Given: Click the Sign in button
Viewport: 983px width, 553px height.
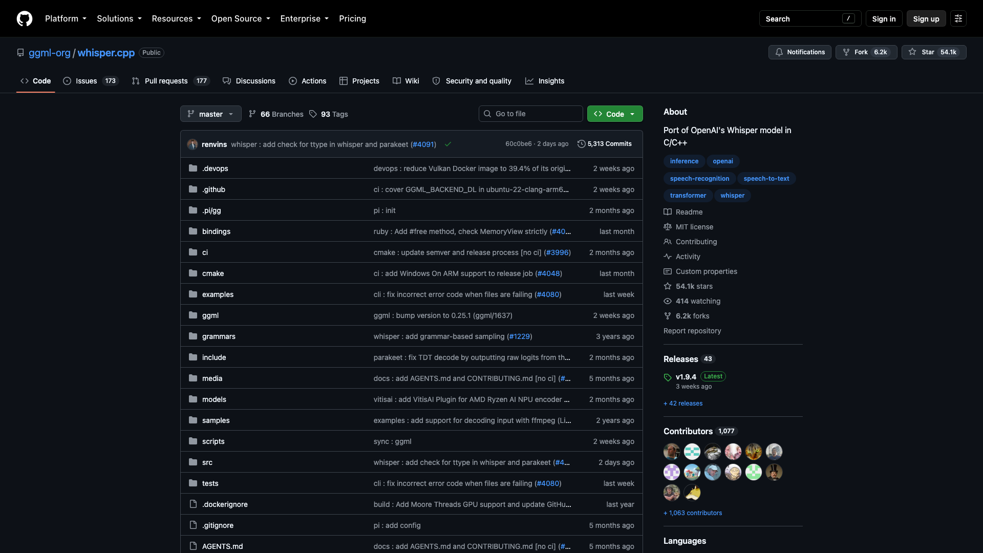Looking at the screenshot, I should [x=884, y=18].
